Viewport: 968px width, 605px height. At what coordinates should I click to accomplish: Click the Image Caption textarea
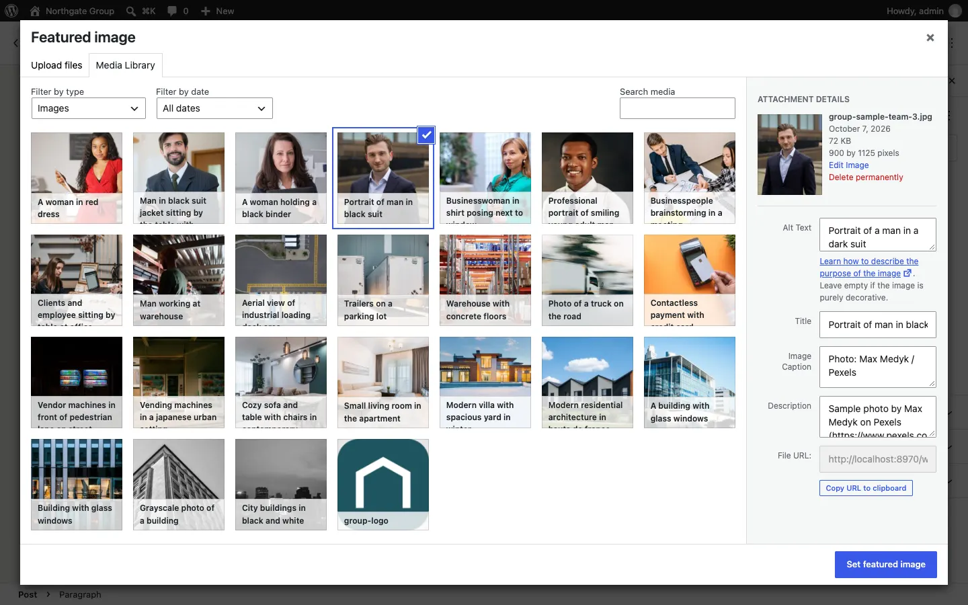pos(877,367)
